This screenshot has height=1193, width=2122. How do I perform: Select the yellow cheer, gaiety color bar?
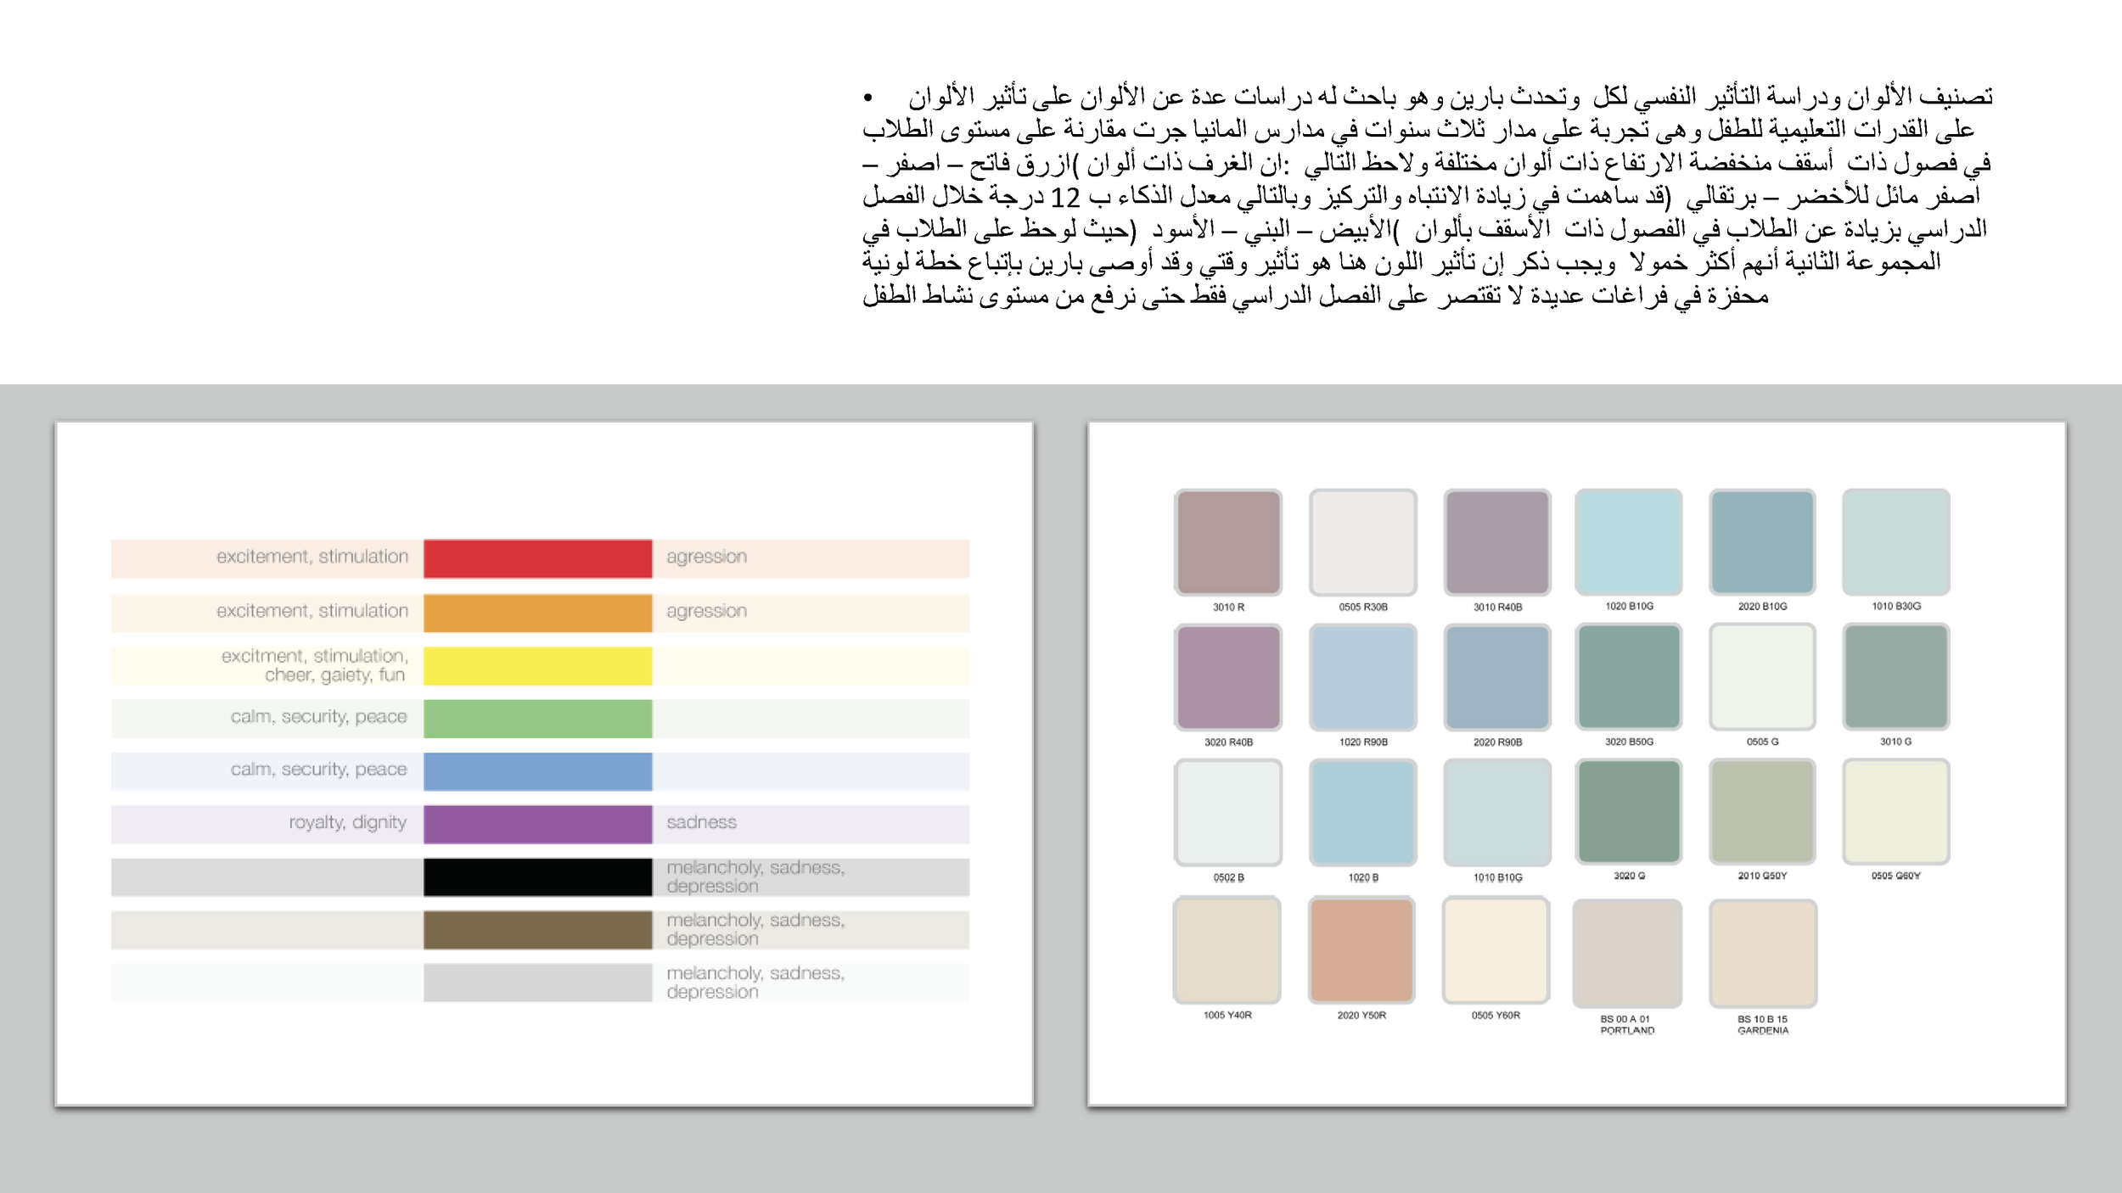click(x=537, y=665)
